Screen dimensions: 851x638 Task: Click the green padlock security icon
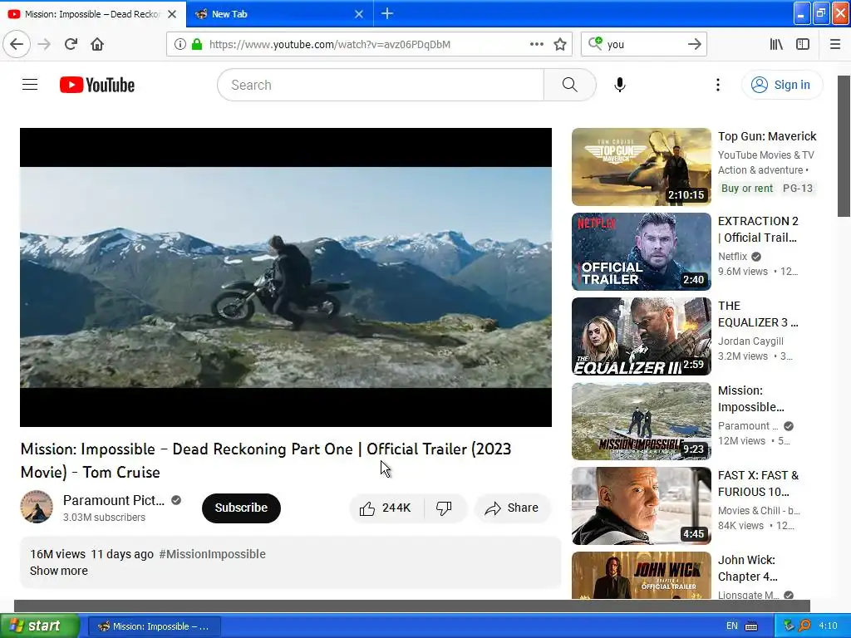[x=197, y=44]
